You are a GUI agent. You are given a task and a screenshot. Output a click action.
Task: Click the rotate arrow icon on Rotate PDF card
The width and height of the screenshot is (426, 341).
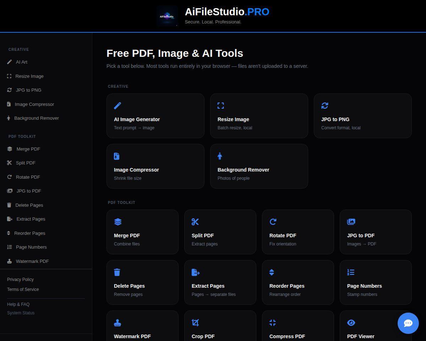(x=273, y=222)
